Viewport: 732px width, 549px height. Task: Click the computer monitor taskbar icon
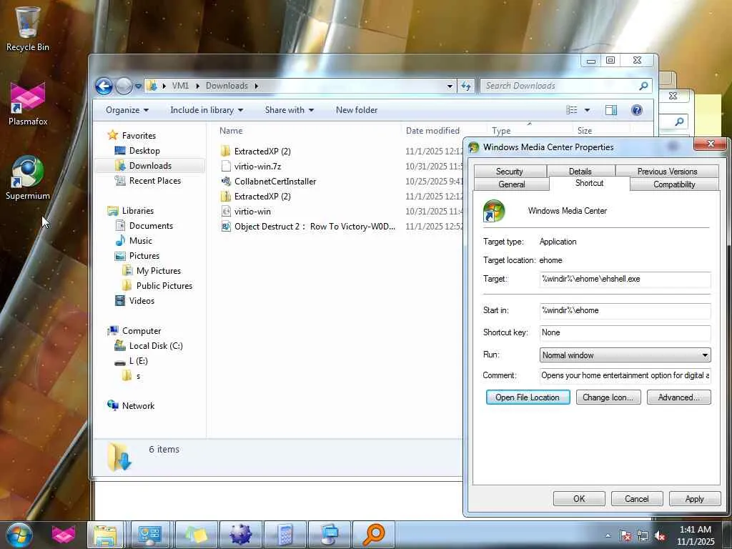pos(330,535)
